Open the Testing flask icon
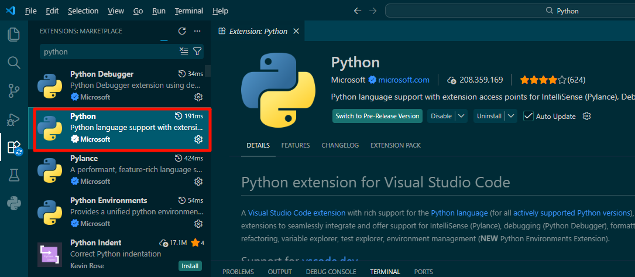Screen dimensions: 635x277 pos(14,175)
